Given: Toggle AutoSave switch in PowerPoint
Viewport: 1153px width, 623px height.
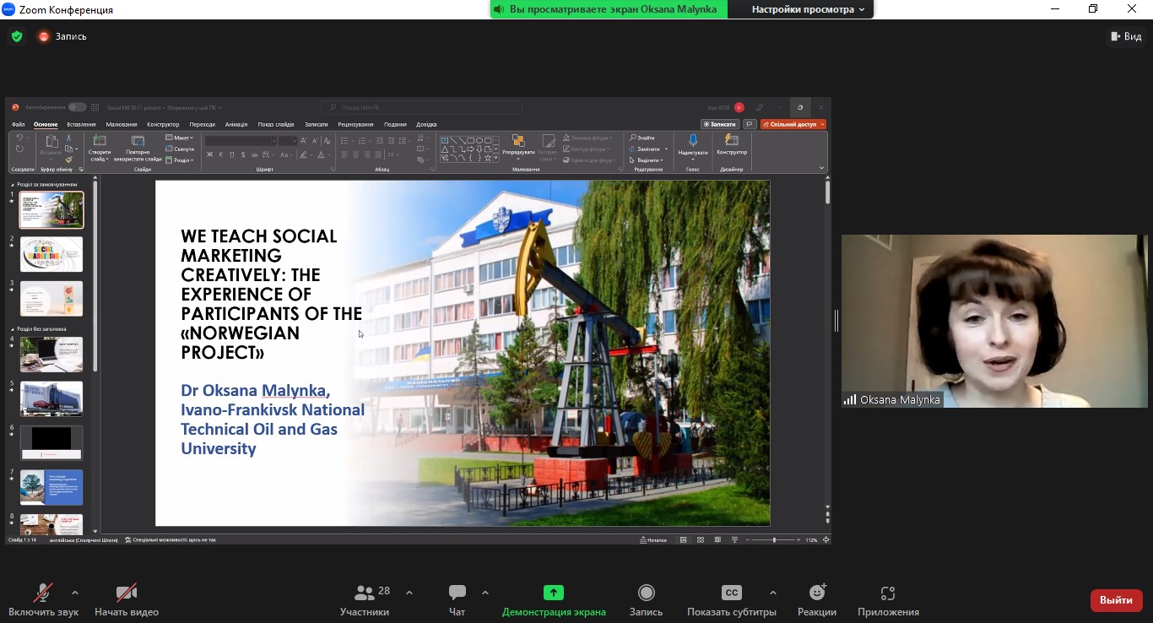Looking at the screenshot, I should pos(77,107).
